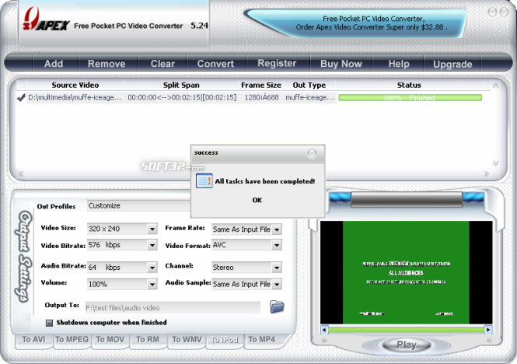Click the Play button under the preview
517x364 pixels.
[x=407, y=345]
